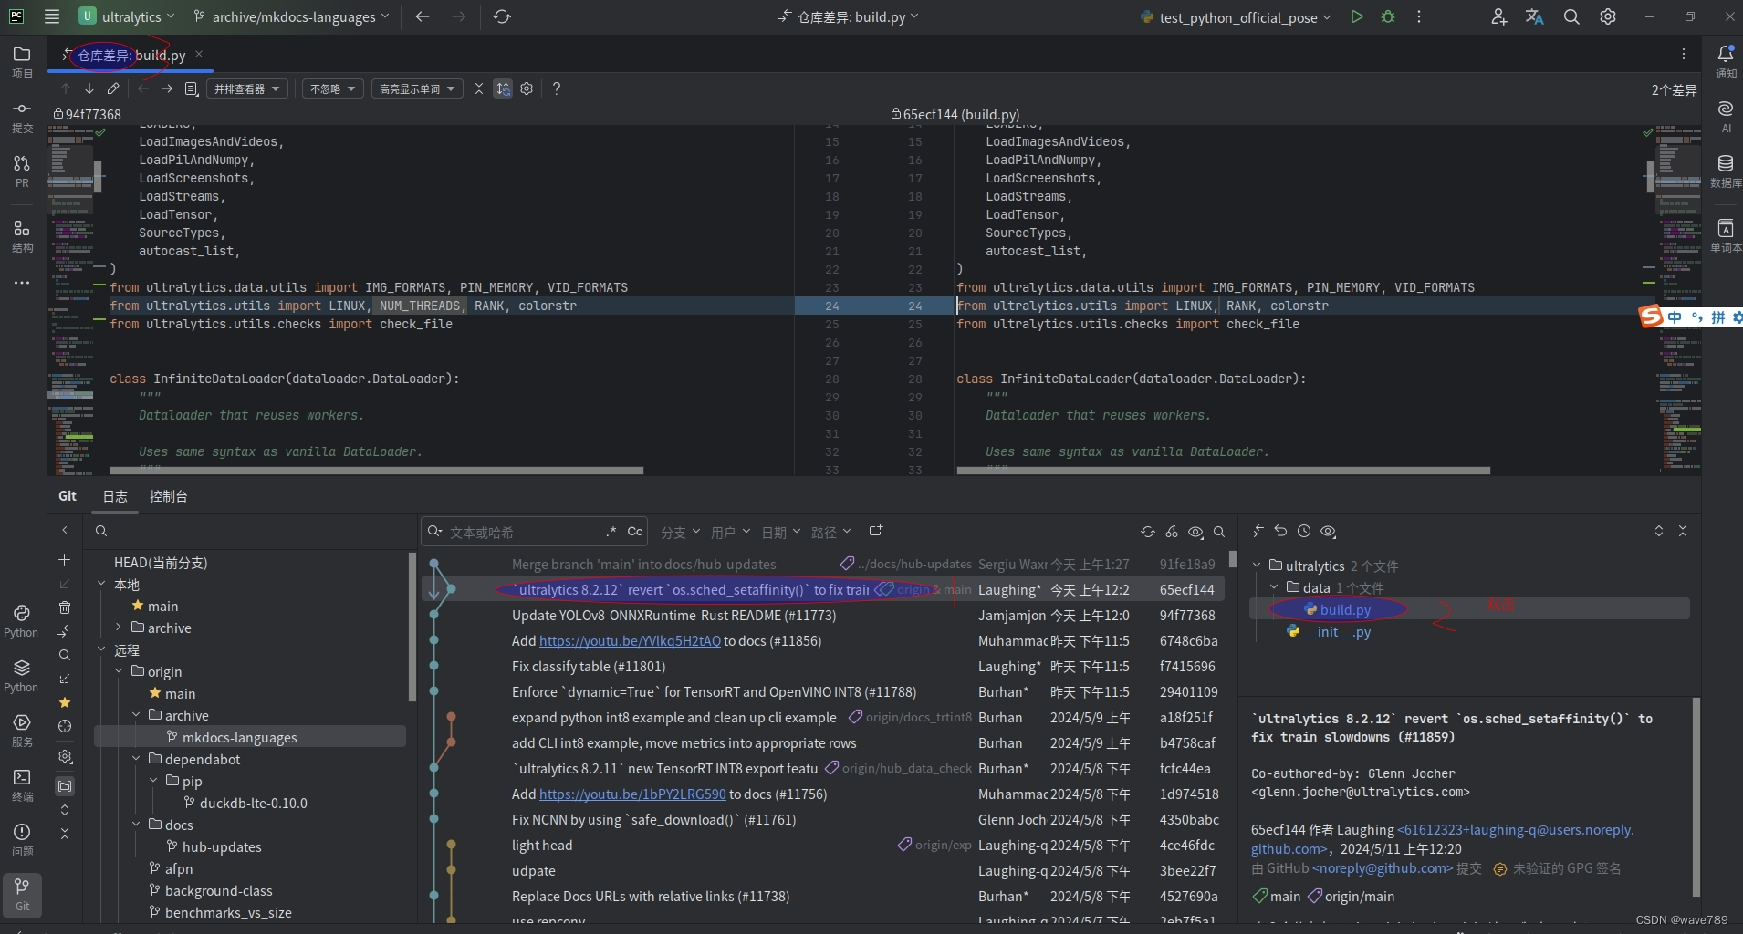Click the Update Project refresh icon in title bar
This screenshot has height=934, width=1743.
coord(502,16)
